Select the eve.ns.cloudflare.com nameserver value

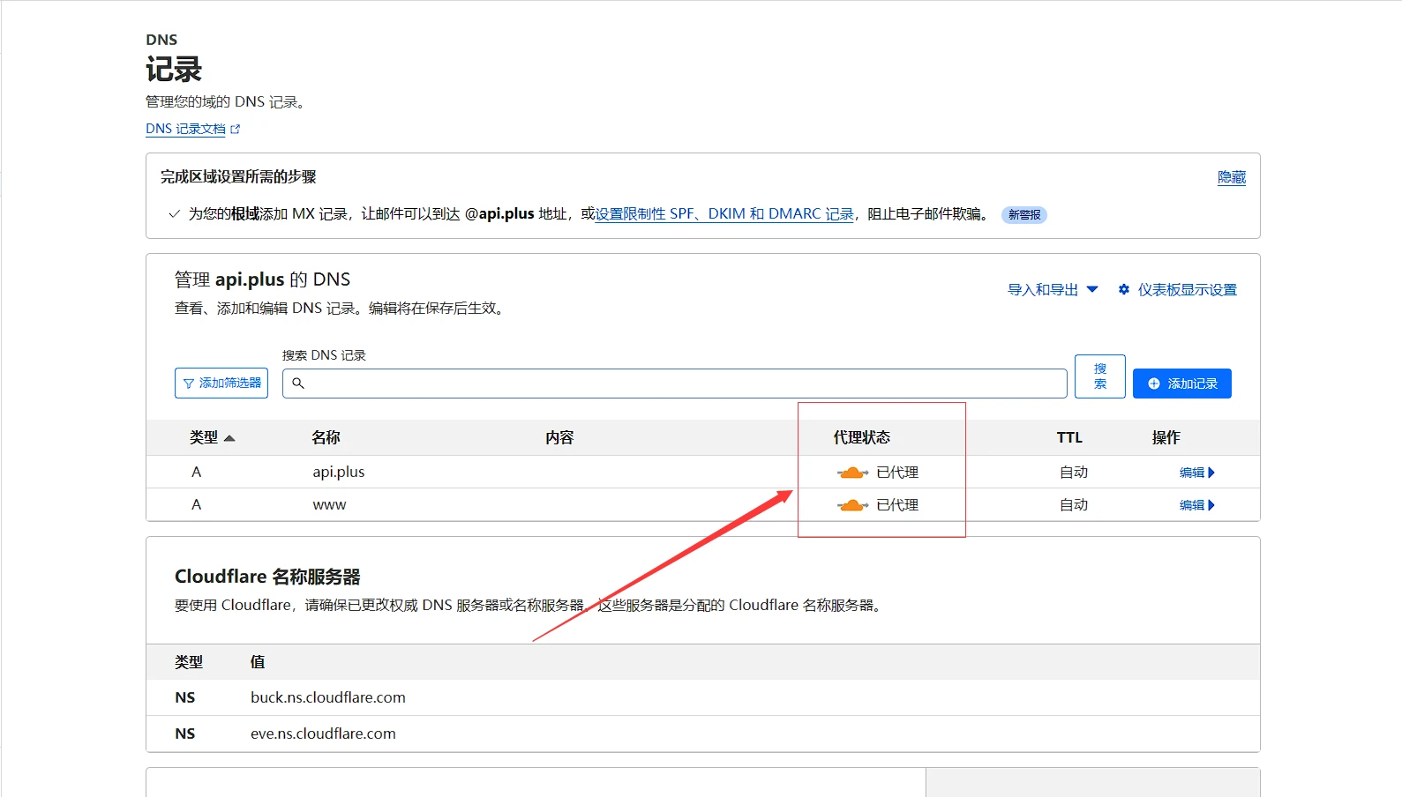tap(323, 734)
